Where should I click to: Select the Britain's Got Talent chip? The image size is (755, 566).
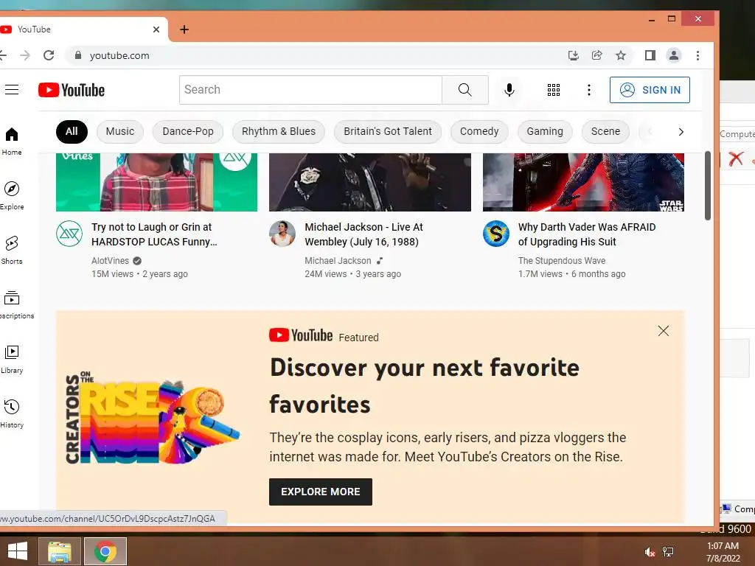pos(388,131)
